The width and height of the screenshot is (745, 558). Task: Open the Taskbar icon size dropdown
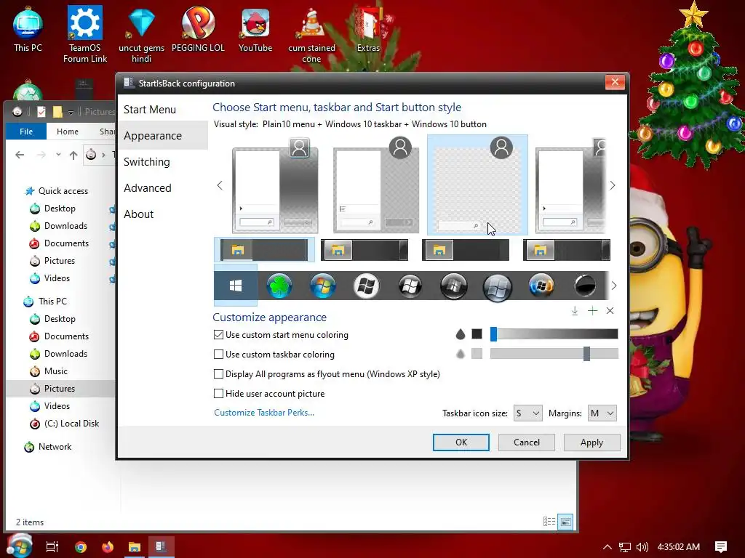click(x=527, y=413)
